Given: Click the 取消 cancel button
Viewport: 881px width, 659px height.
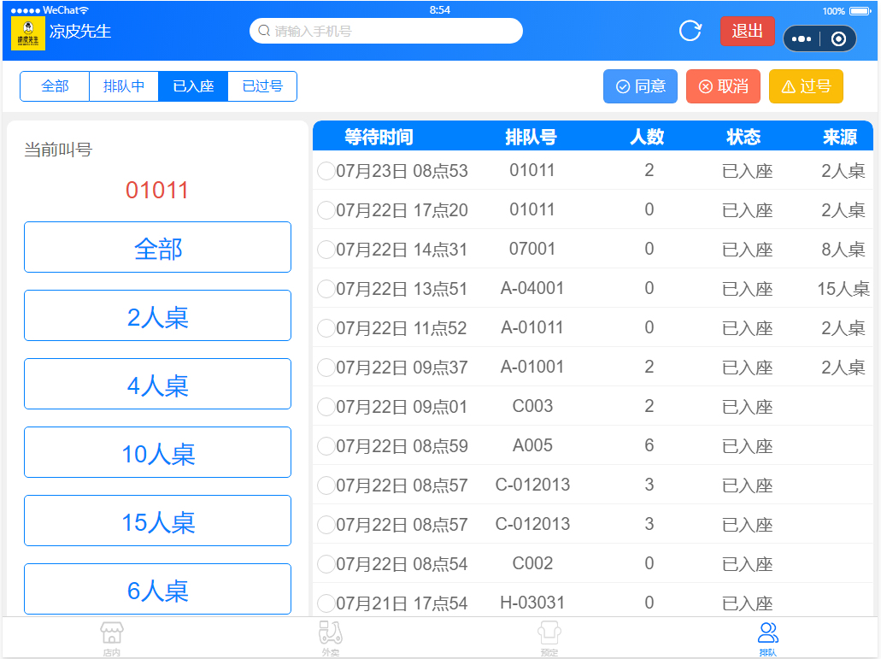Looking at the screenshot, I should click(x=723, y=86).
